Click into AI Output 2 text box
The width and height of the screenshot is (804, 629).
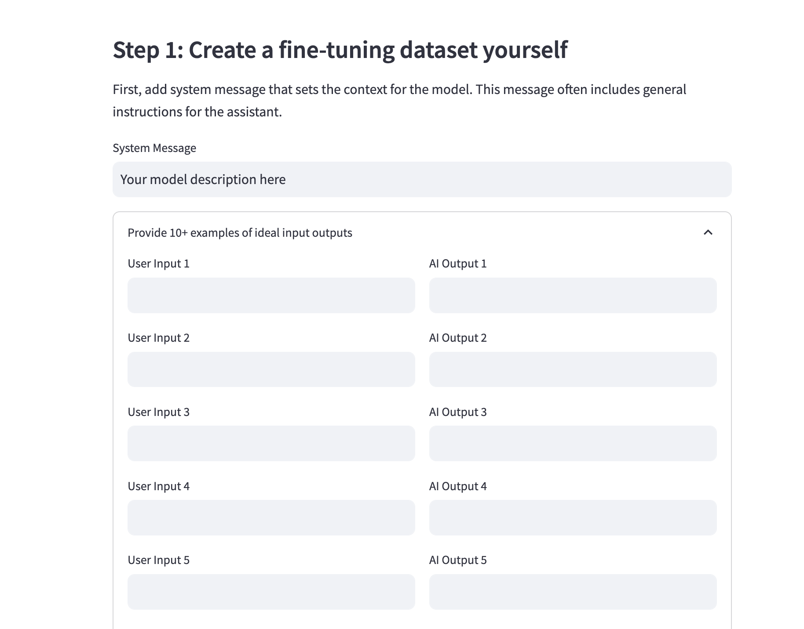click(x=573, y=369)
